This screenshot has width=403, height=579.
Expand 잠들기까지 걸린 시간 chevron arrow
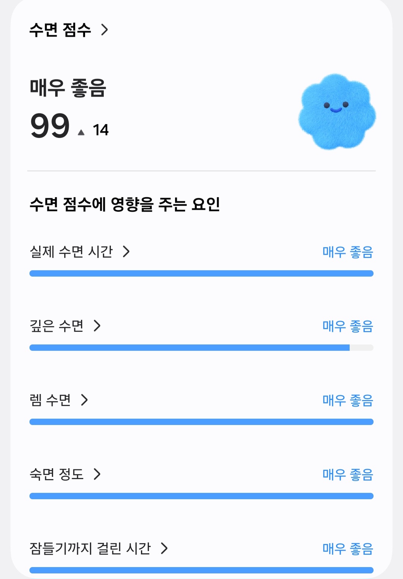coord(164,548)
